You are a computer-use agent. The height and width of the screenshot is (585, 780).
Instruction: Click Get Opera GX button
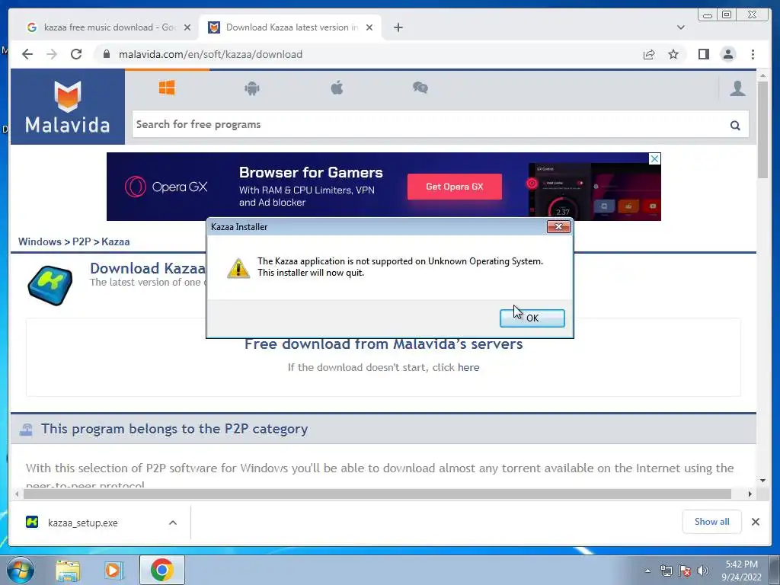tap(454, 187)
